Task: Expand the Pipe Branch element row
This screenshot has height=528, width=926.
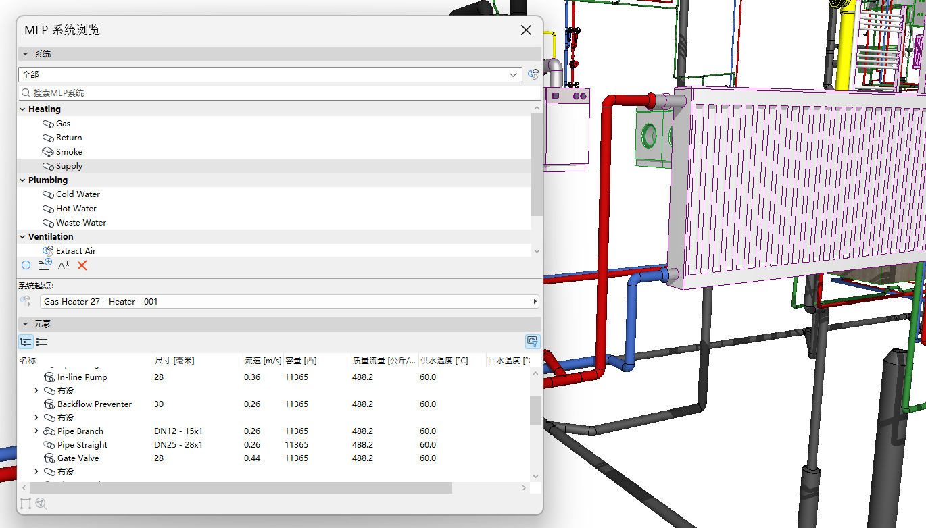Action: pyautogui.click(x=35, y=431)
